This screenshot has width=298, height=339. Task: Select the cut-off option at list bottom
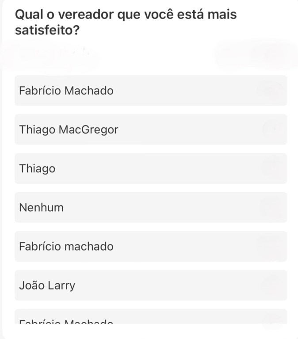tap(133, 317)
